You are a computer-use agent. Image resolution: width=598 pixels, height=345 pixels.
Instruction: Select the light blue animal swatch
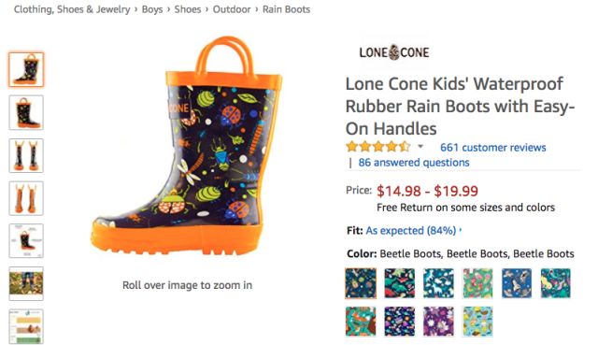(477, 322)
